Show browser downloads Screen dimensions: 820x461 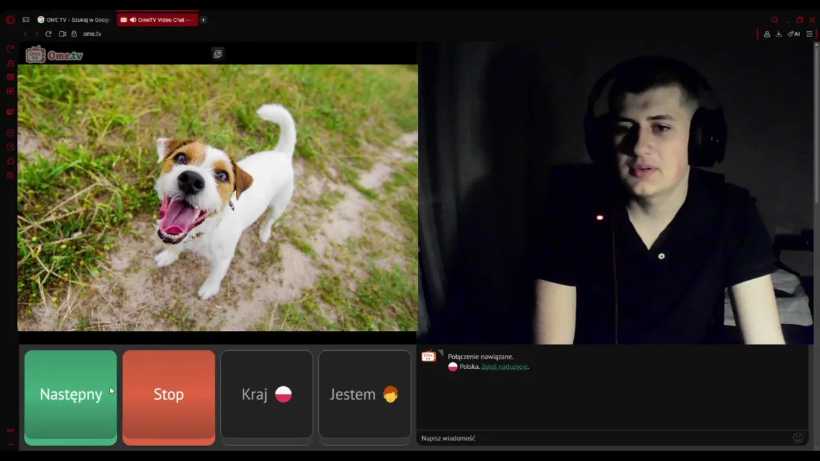coord(778,34)
